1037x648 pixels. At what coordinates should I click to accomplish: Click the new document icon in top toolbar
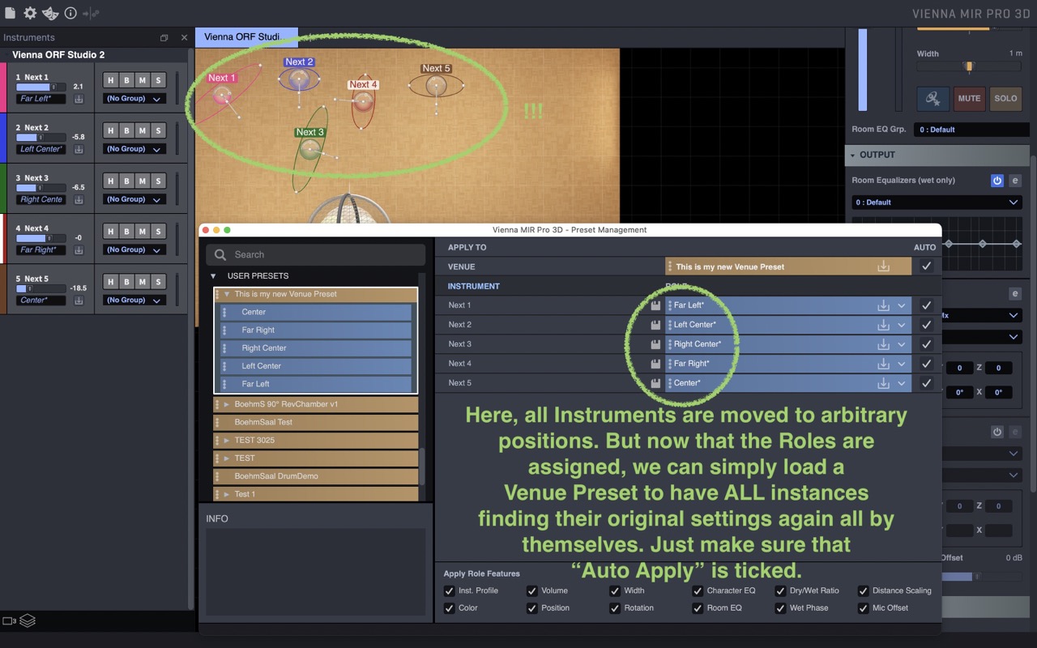tap(10, 13)
